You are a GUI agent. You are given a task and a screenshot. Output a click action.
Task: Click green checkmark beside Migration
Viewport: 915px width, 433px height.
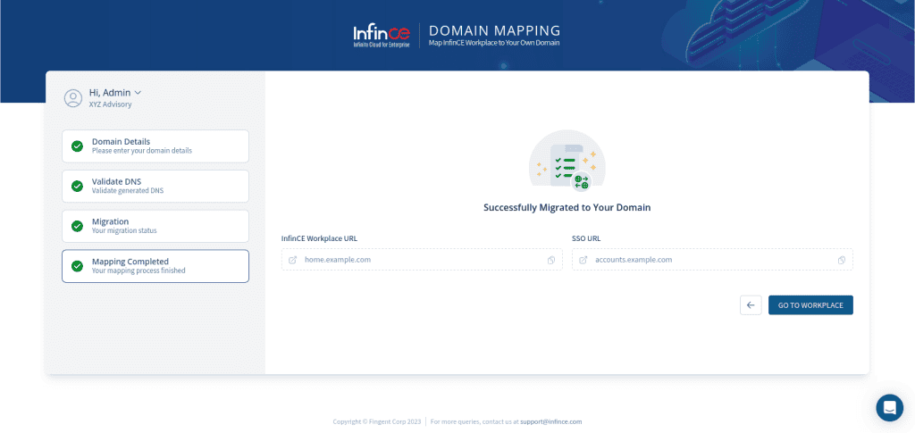77,226
